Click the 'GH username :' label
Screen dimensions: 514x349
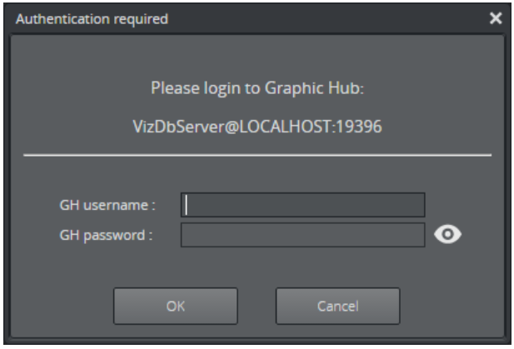107,205
